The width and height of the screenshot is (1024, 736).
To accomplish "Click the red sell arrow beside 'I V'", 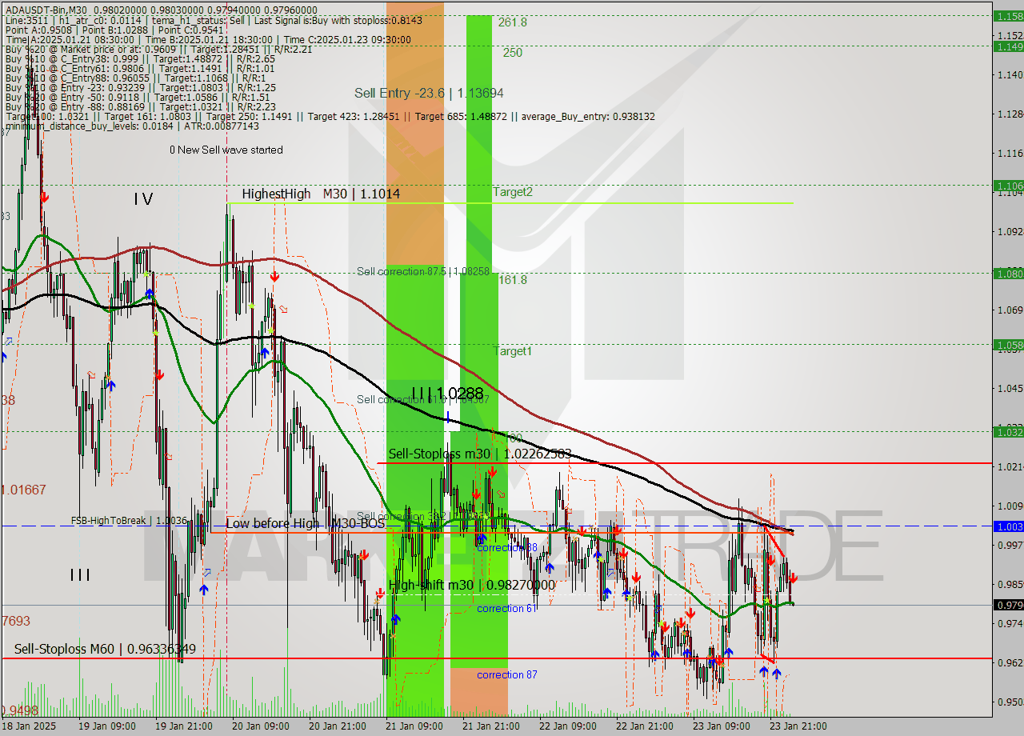I will coord(45,197).
